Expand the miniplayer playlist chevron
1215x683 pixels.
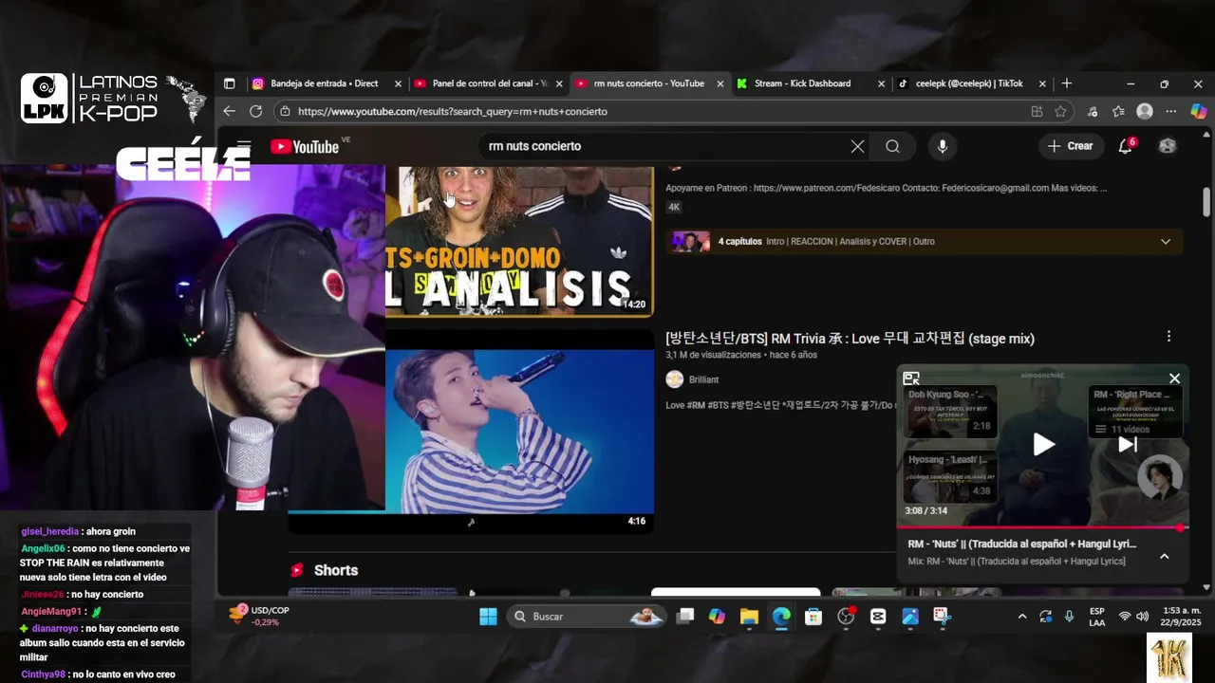pyautogui.click(x=1164, y=556)
